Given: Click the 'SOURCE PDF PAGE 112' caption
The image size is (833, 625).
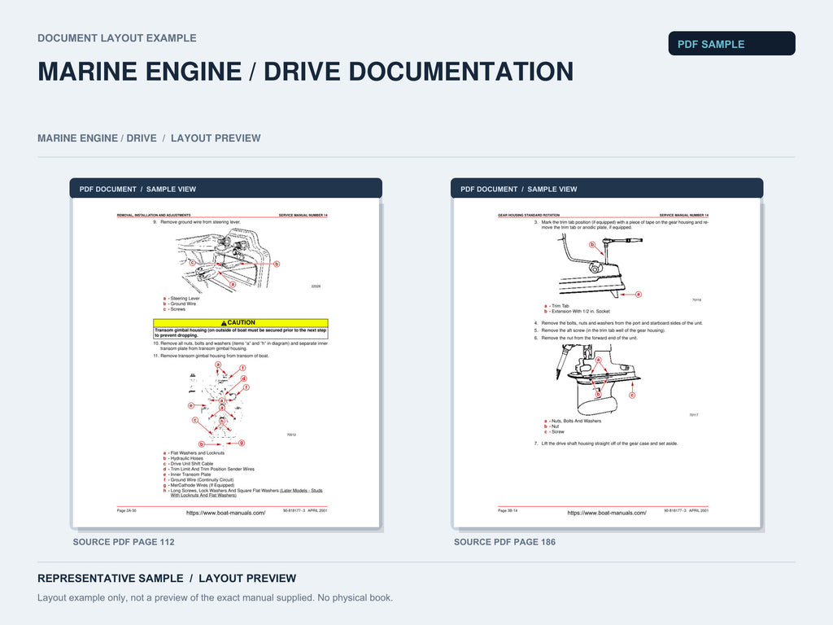Looking at the screenshot, I should click(124, 542).
